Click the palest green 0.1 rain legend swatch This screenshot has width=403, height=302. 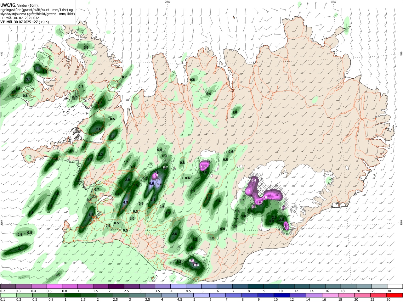[8, 295]
